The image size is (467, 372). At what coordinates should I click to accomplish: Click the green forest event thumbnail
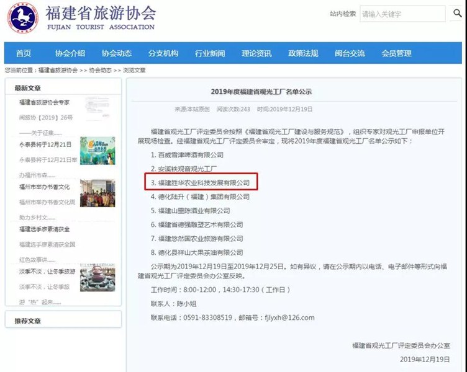click(97, 151)
